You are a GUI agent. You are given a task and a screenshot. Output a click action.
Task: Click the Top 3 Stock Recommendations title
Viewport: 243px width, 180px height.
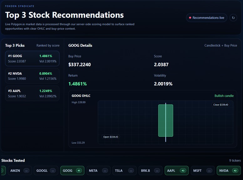[x=65, y=15]
